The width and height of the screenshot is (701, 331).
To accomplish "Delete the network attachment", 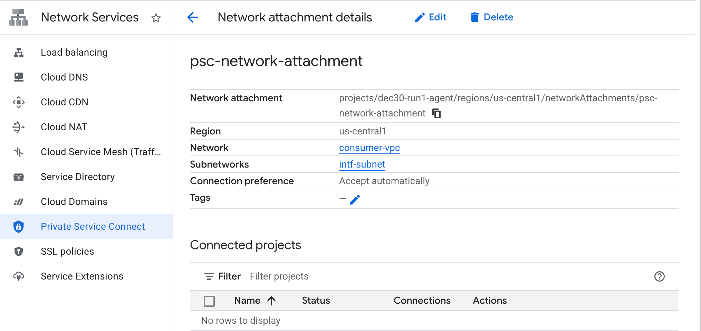I will point(492,17).
